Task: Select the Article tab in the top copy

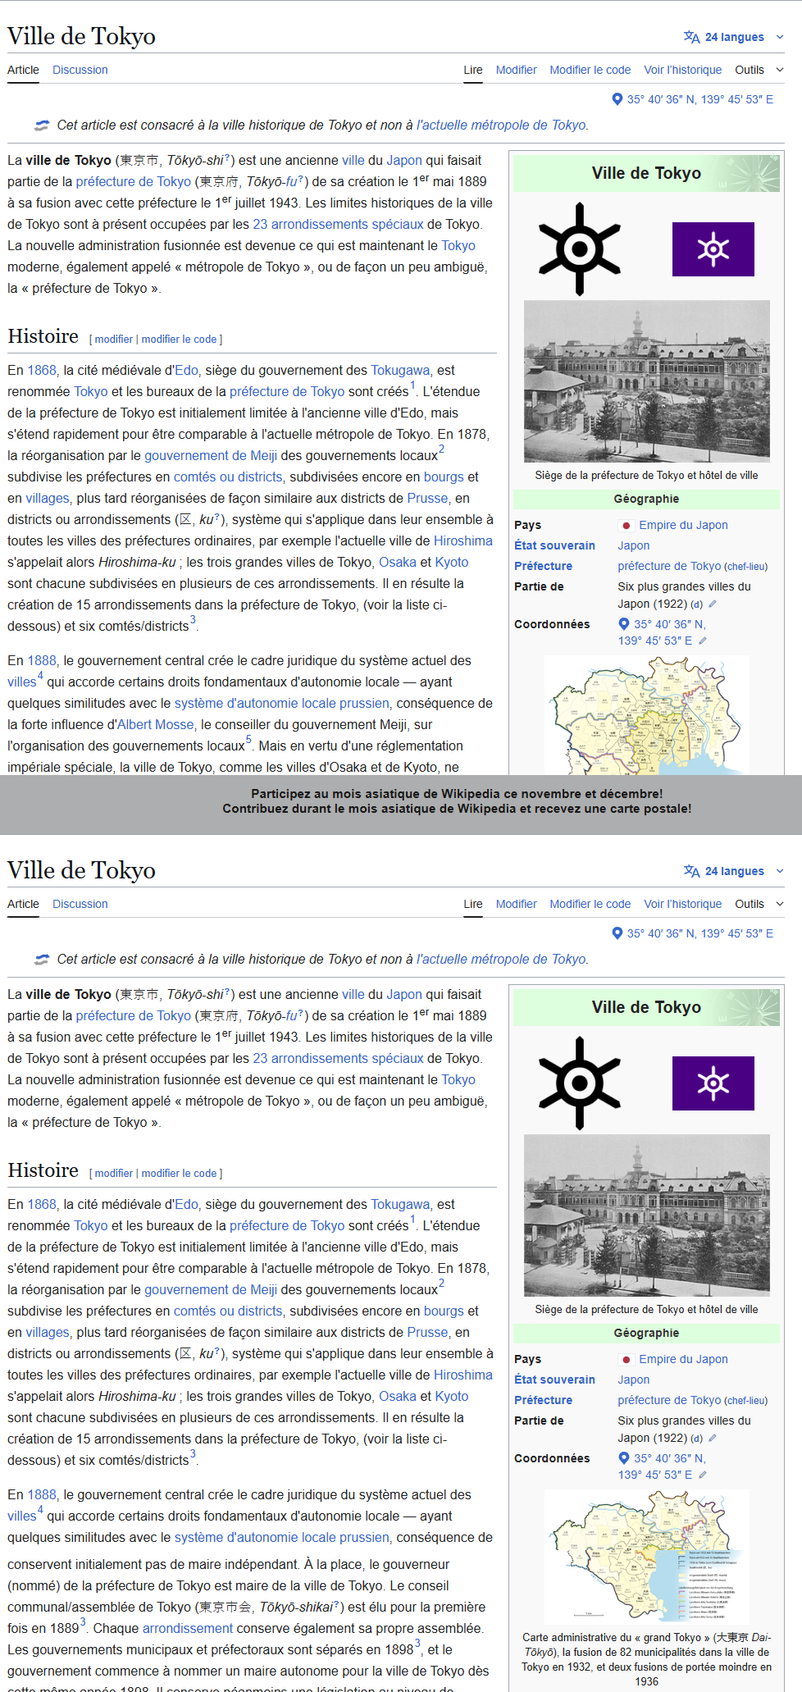Action: (x=23, y=70)
